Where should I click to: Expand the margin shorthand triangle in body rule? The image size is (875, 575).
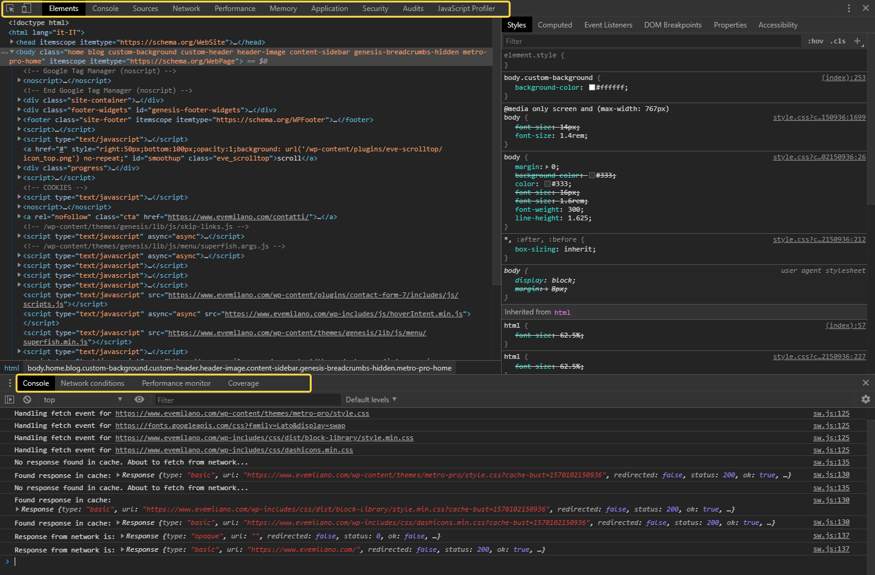(547, 167)
